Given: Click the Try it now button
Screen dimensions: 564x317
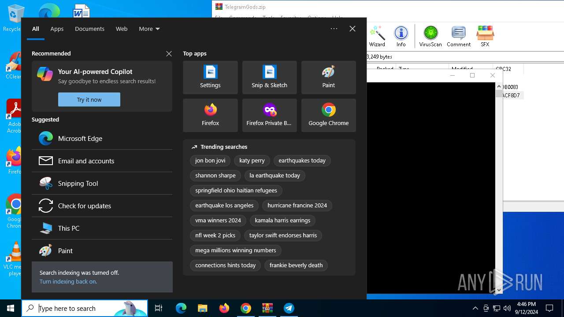Looking at the screenshot, I should click(x=89, y=100).
